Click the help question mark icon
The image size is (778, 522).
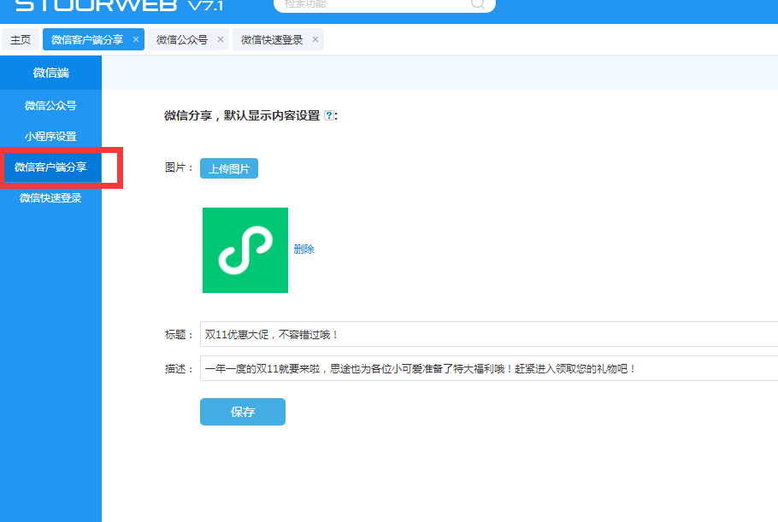coord(329,116)
